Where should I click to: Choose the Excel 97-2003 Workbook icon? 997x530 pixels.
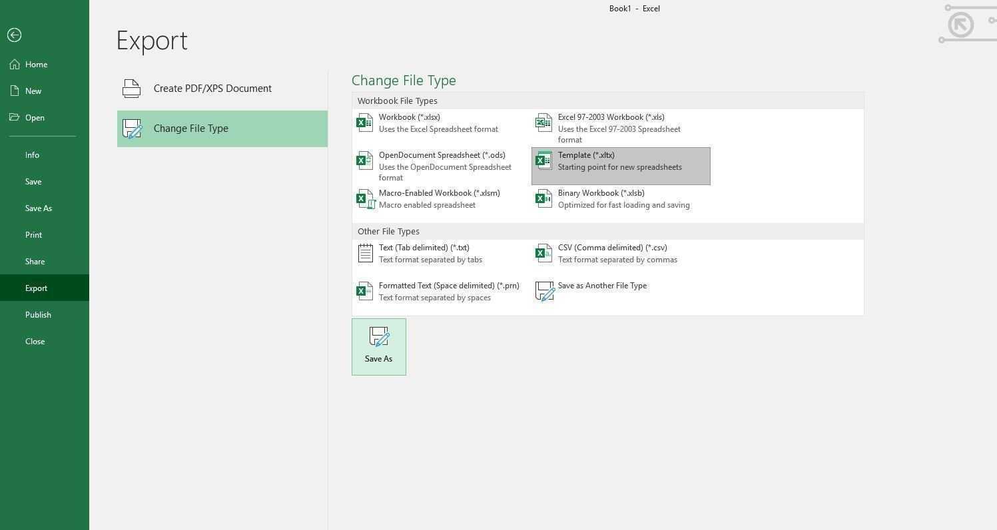(543, 123)
